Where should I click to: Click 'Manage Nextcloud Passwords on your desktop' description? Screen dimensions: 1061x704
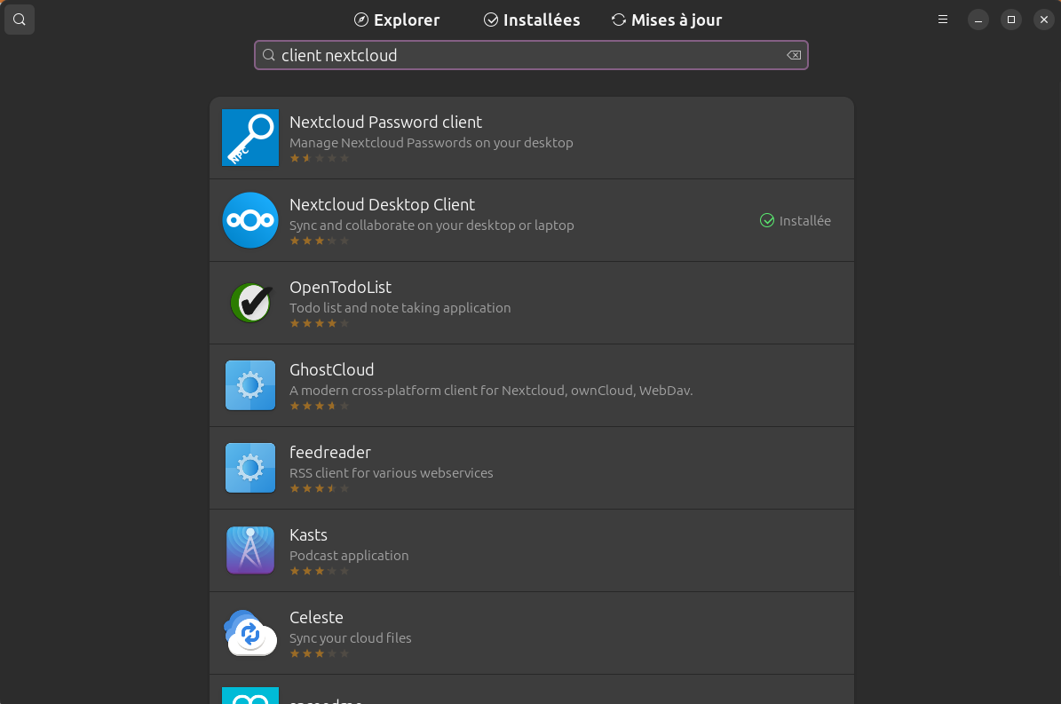[431, 143]
